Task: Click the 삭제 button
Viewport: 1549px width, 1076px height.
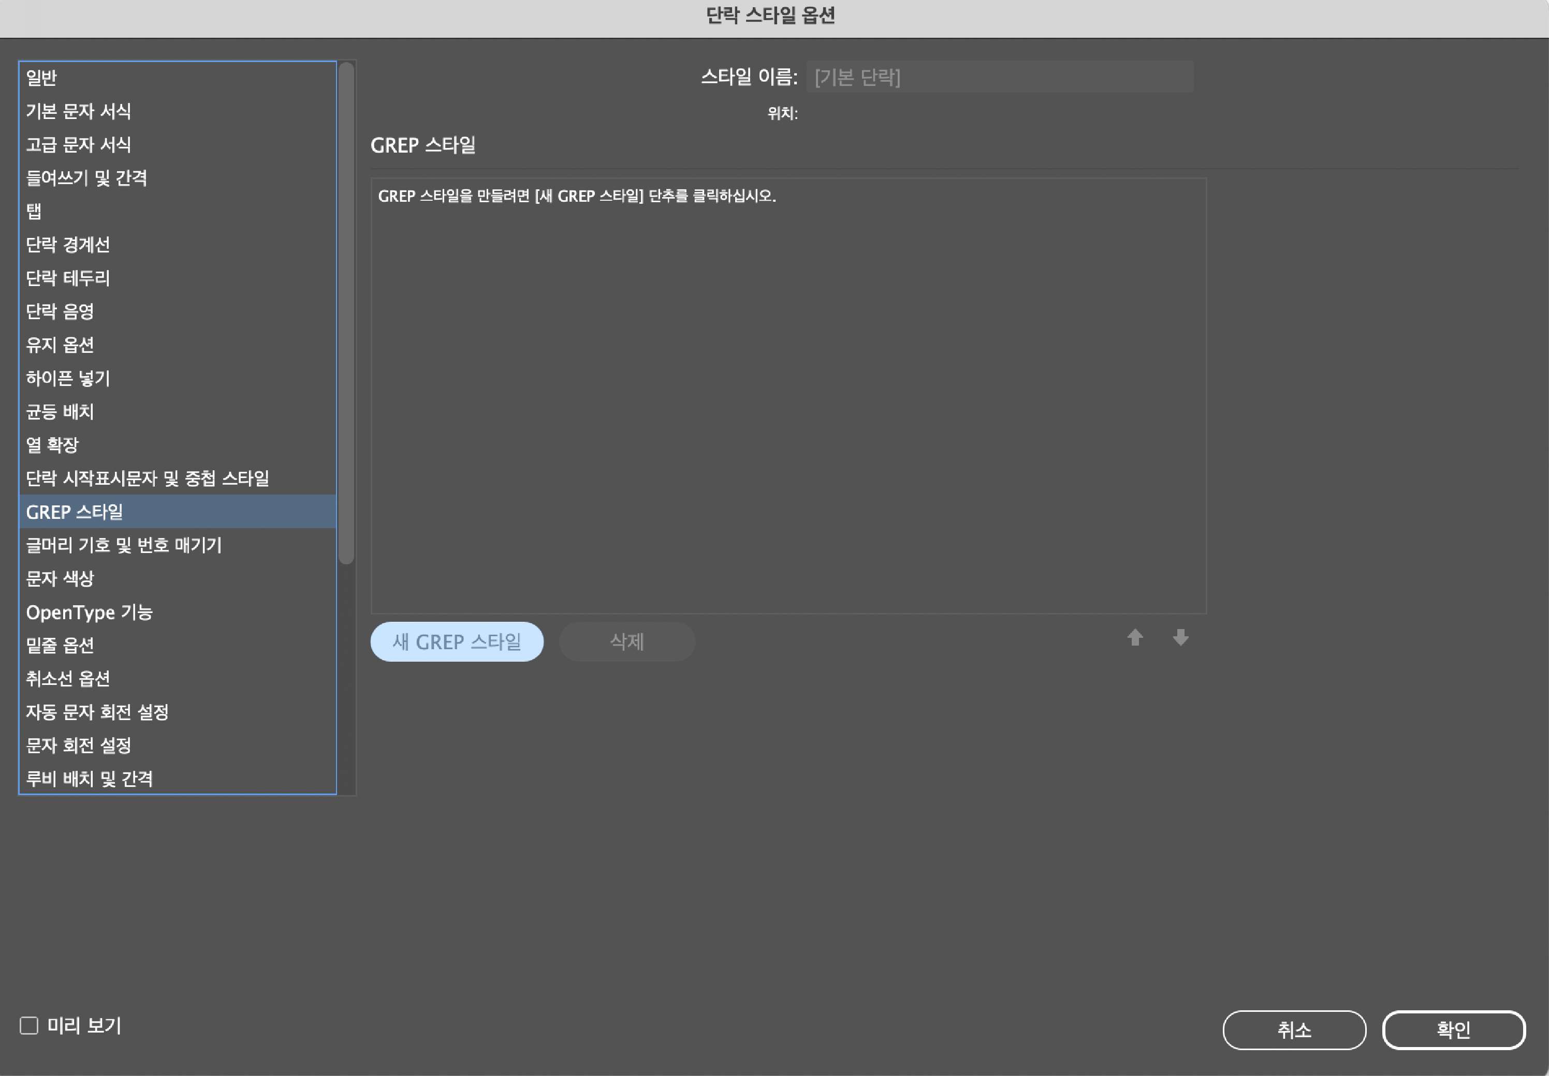Action: 627,642
